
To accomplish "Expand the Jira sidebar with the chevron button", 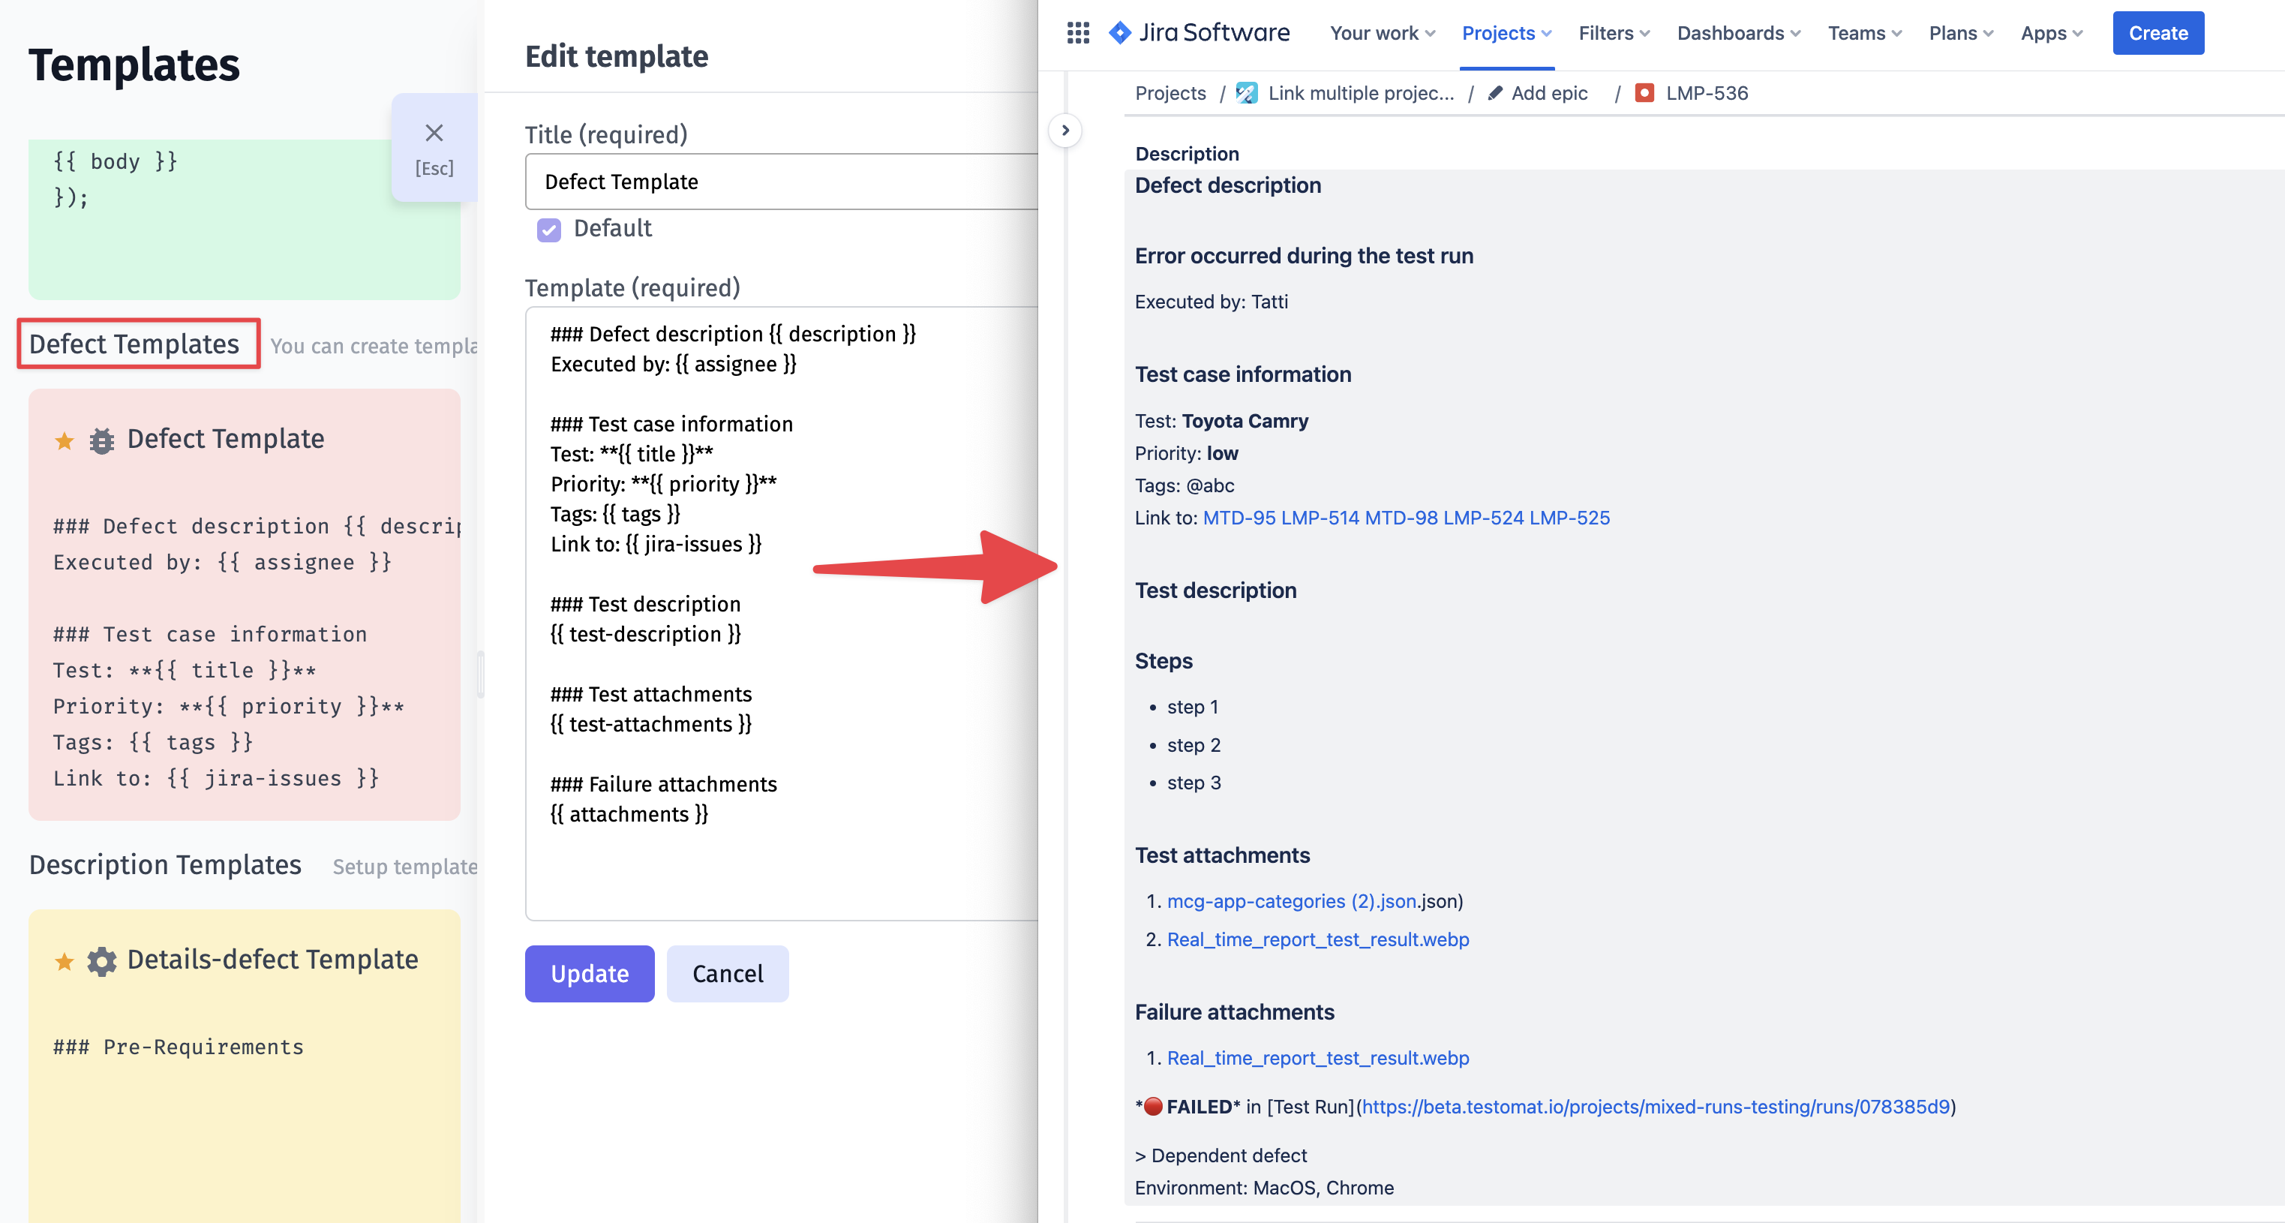I will click(x=1064, y=131).
